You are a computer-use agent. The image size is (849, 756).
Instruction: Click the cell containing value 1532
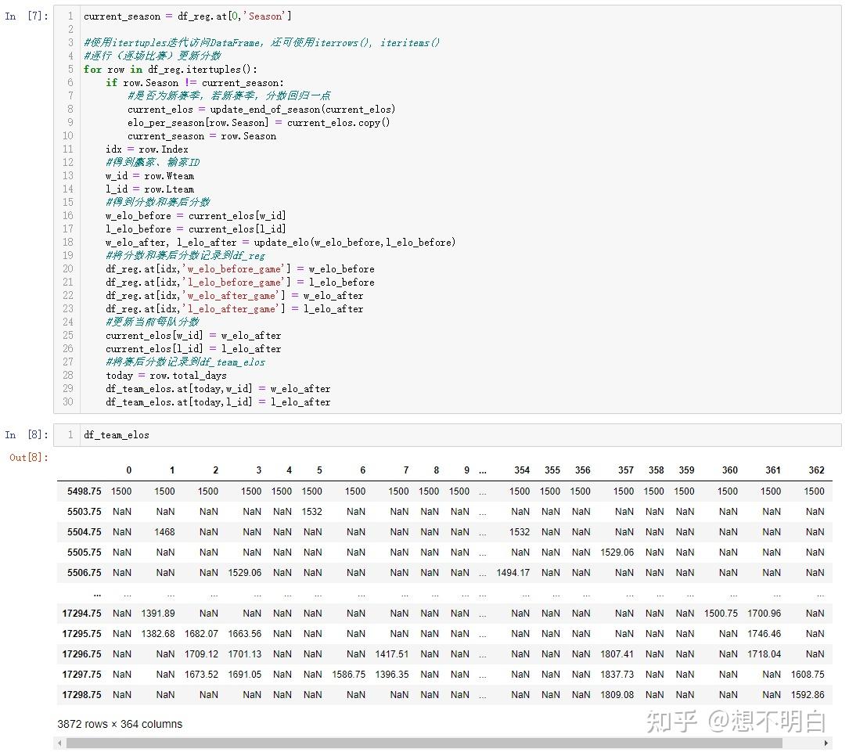pyautogui.click(x=311, y=512)
